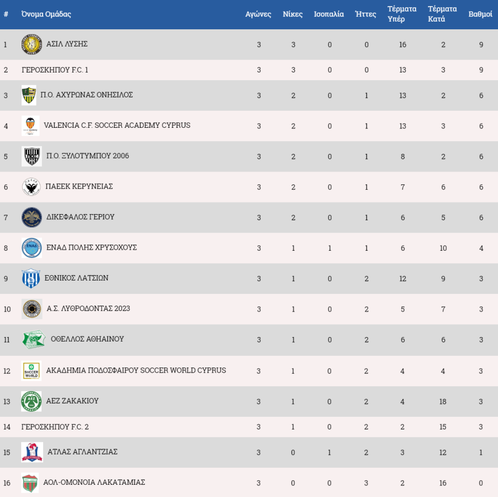Click the ΑΣΙΛ ΛΥΣΗΣ team crest

point(32,44)
